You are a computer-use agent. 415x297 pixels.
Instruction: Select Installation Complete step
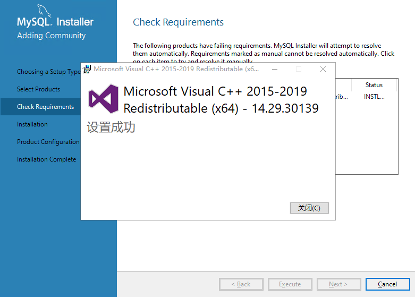pyautogui.click(x=47, y=159)
